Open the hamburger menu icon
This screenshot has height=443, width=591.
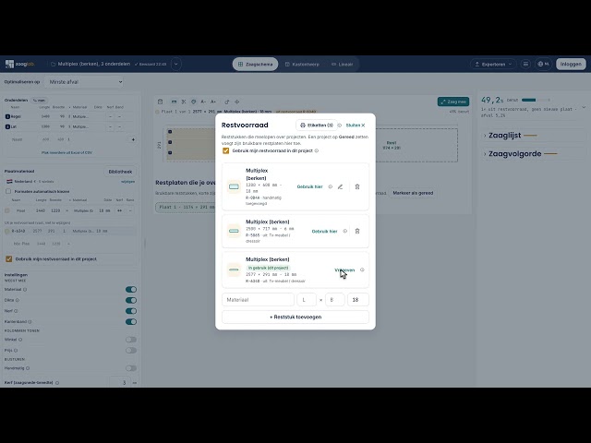click(525, 64)
